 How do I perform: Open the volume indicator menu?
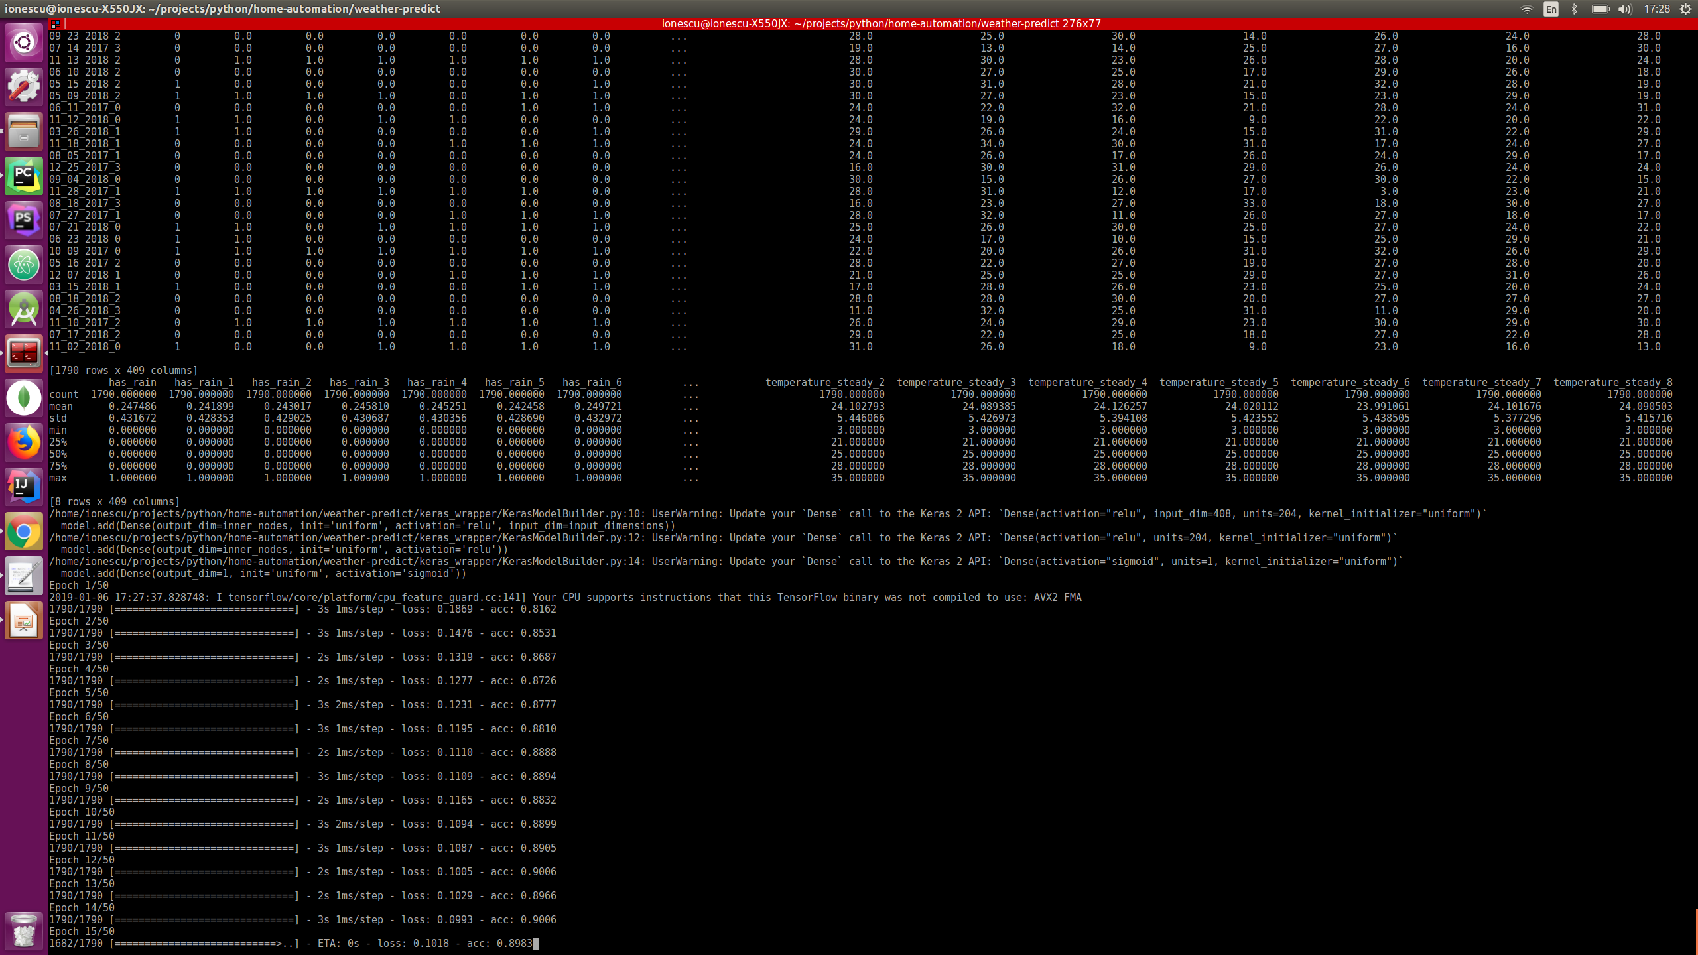click(1624, 9)
